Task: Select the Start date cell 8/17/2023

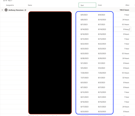Action: coord(84,107)
